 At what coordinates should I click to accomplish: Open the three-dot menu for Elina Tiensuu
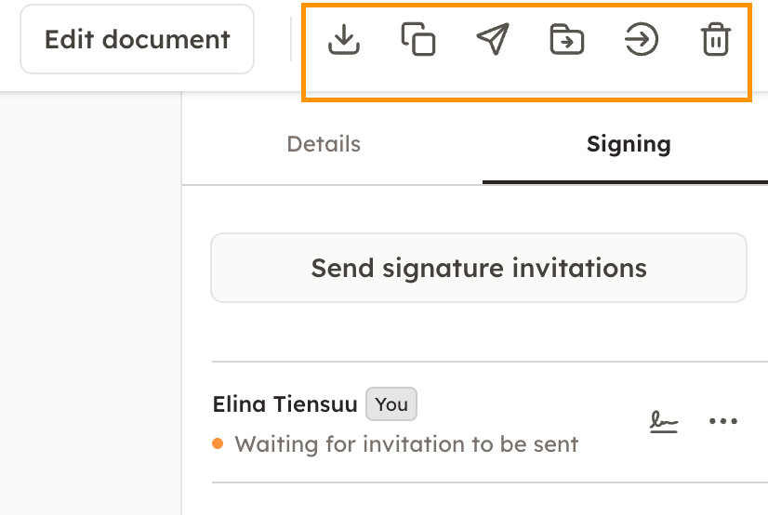[722, 422]
